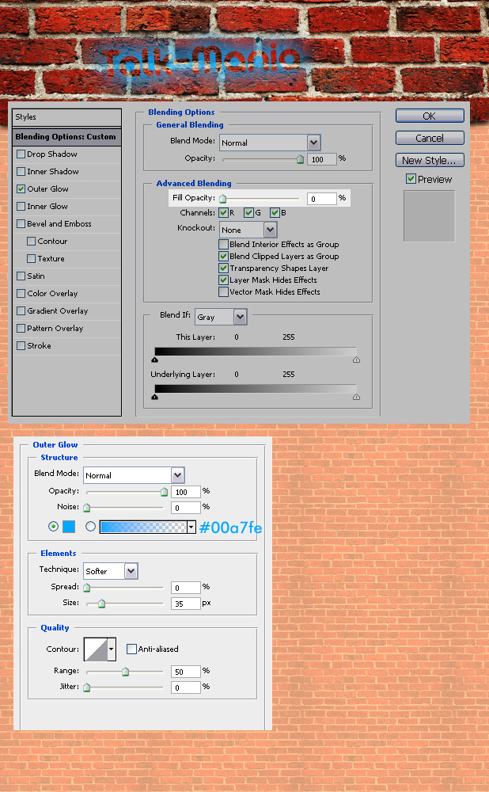Open the Satin style settings
Image resolution: width=489 pixels, height=792 pixels.
36,276
